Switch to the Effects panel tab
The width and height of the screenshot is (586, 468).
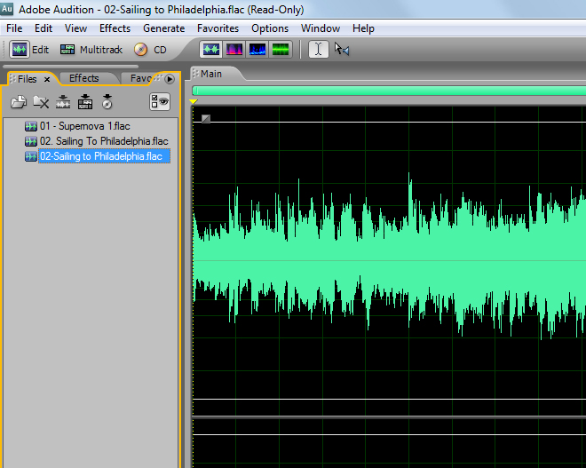click(x=84, y=78)
